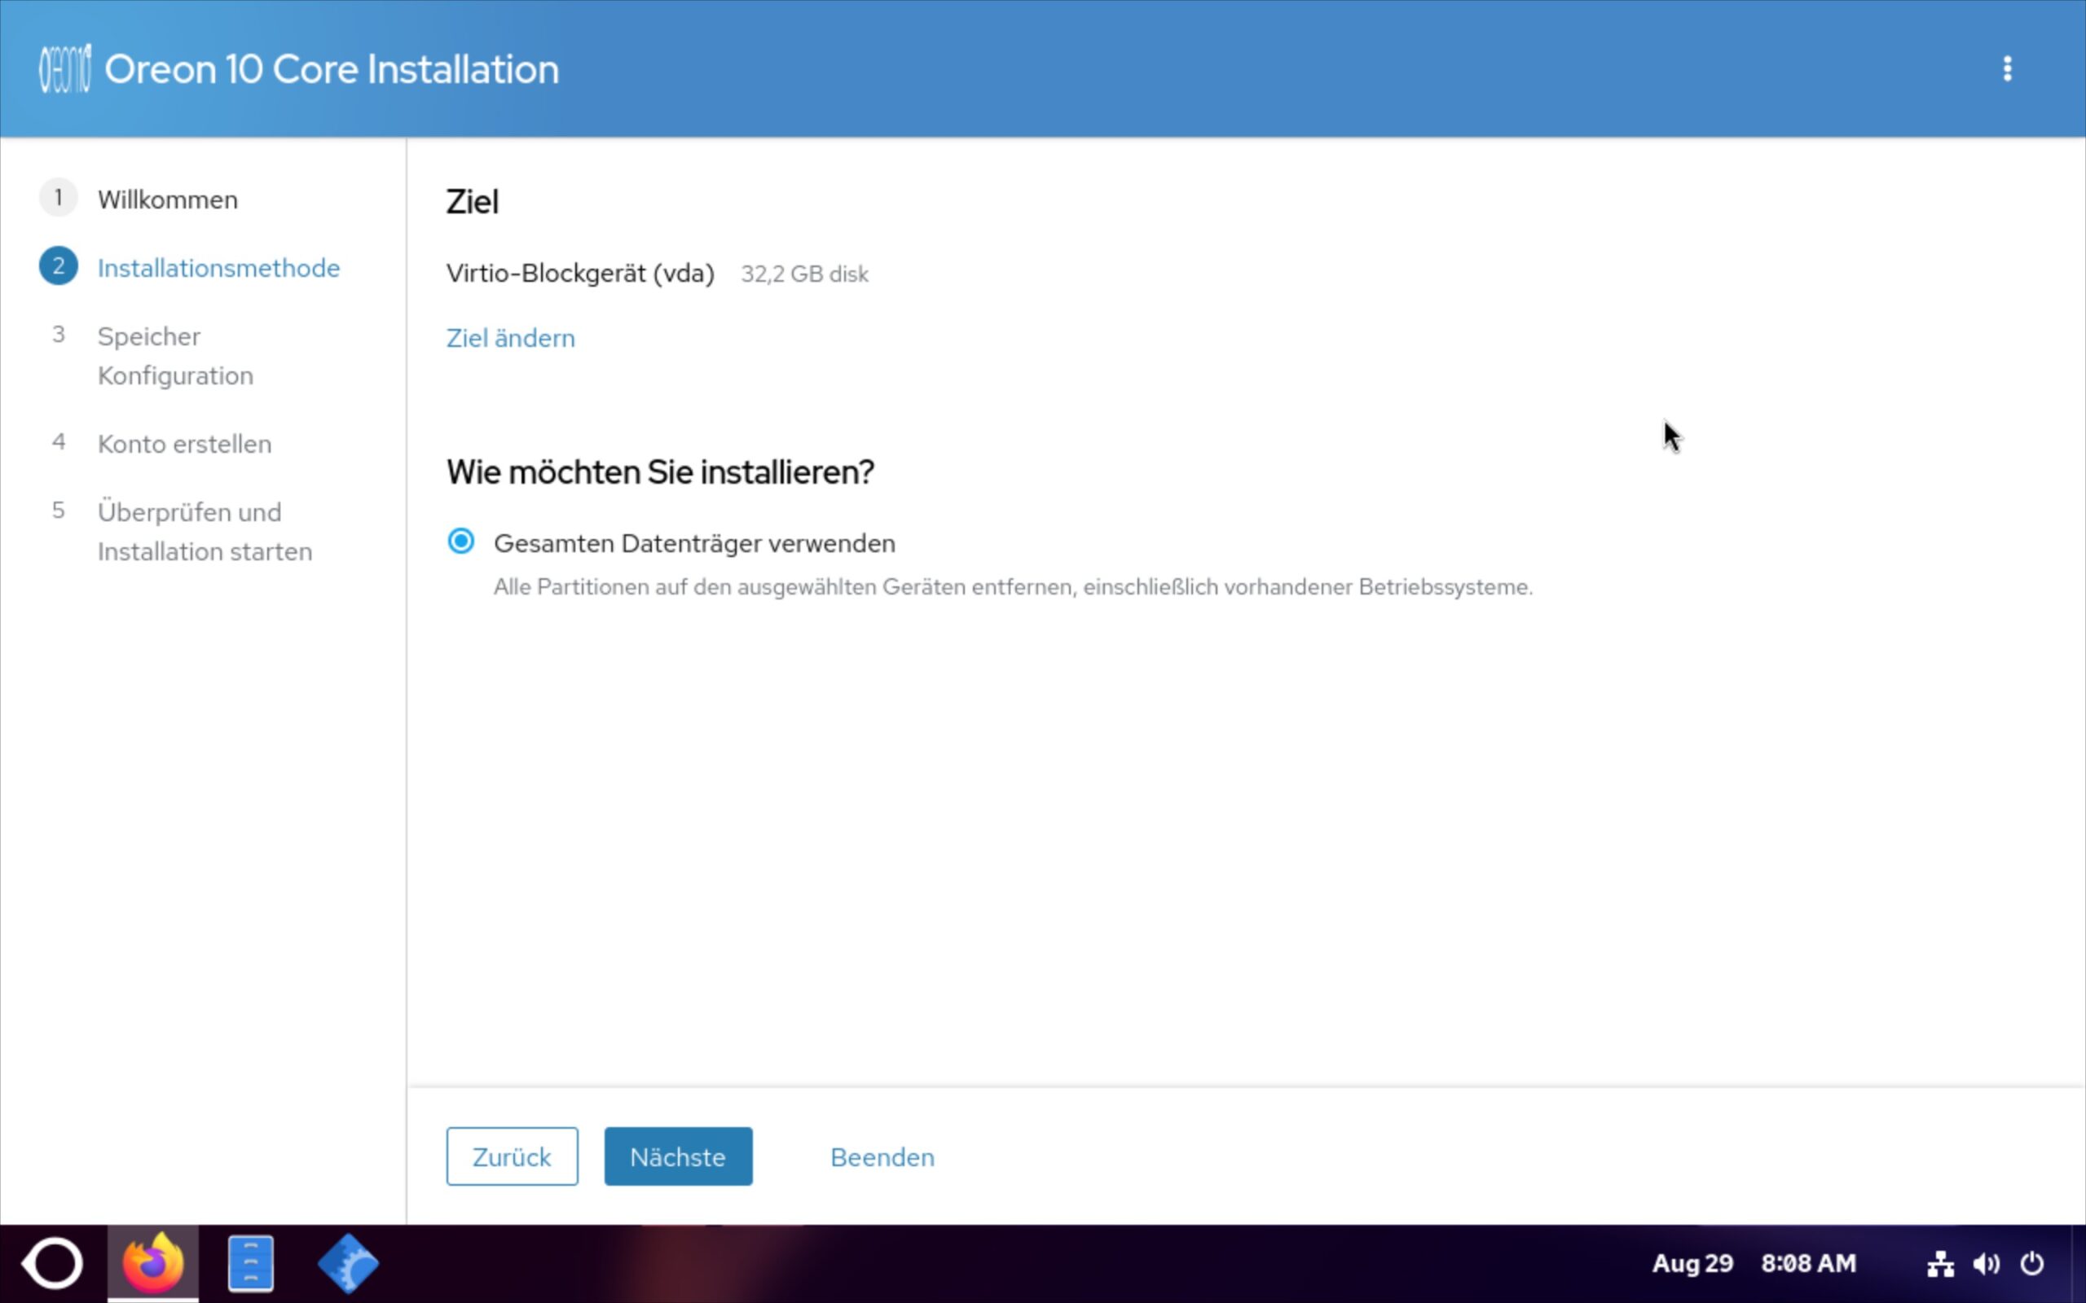2086x1303 pixels.
Task: Open the network status tray icon
Action: (1940, 1264)
